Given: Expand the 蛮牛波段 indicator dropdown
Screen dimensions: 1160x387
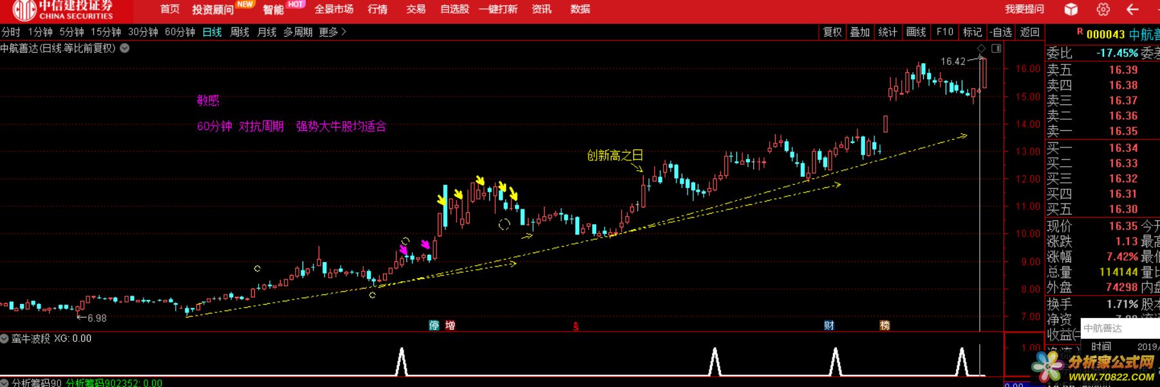Looking at the screenshot, I should [x=5, y=338].
